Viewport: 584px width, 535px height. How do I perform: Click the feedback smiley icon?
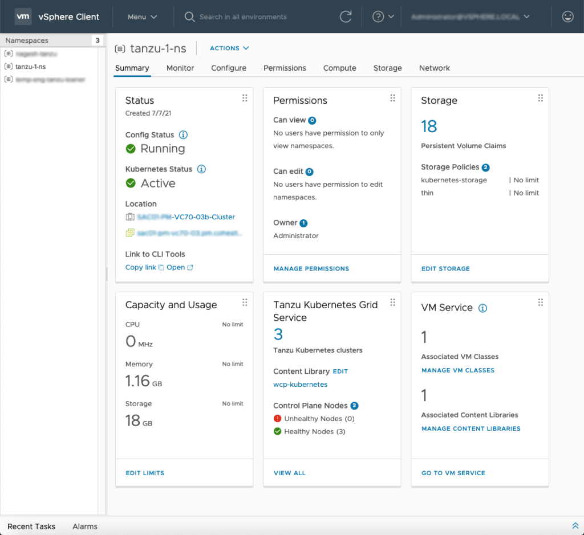(x=567, y=17)
